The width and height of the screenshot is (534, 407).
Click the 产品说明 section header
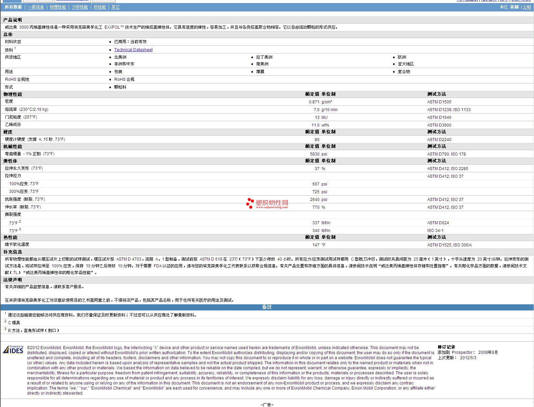12,20
